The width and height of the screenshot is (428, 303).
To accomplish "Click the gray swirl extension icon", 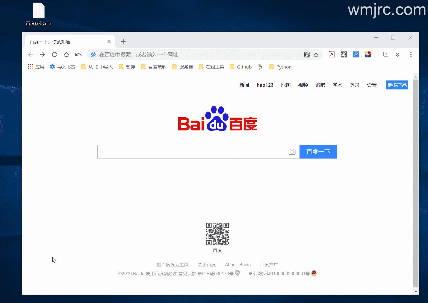I will [x=344, y=54].
